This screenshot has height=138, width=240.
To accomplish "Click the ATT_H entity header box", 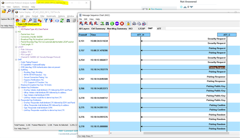I will [141, 35].
